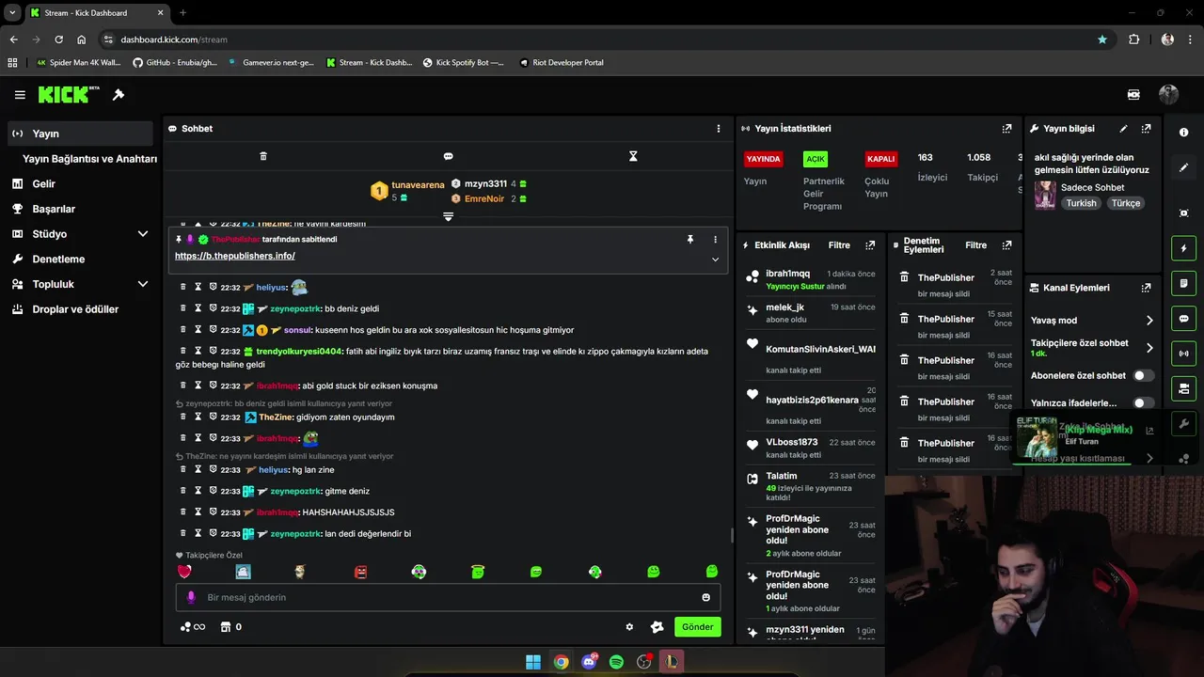Delete zeynepoztrk's "bb deniz geldi" message
1204x677 pixels.
183,308
